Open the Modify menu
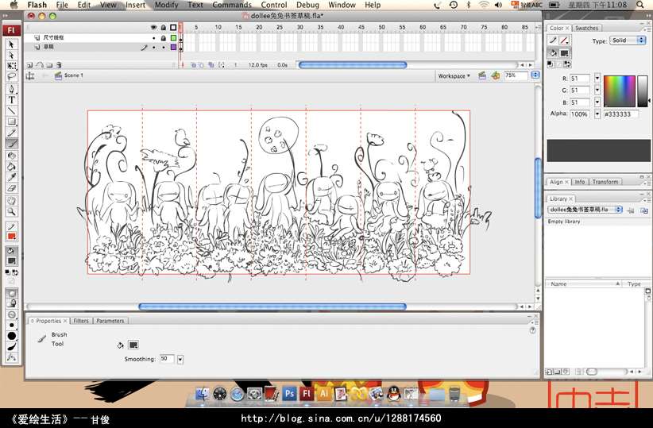This screenshot has width=653, height=428. pos(166,5)
